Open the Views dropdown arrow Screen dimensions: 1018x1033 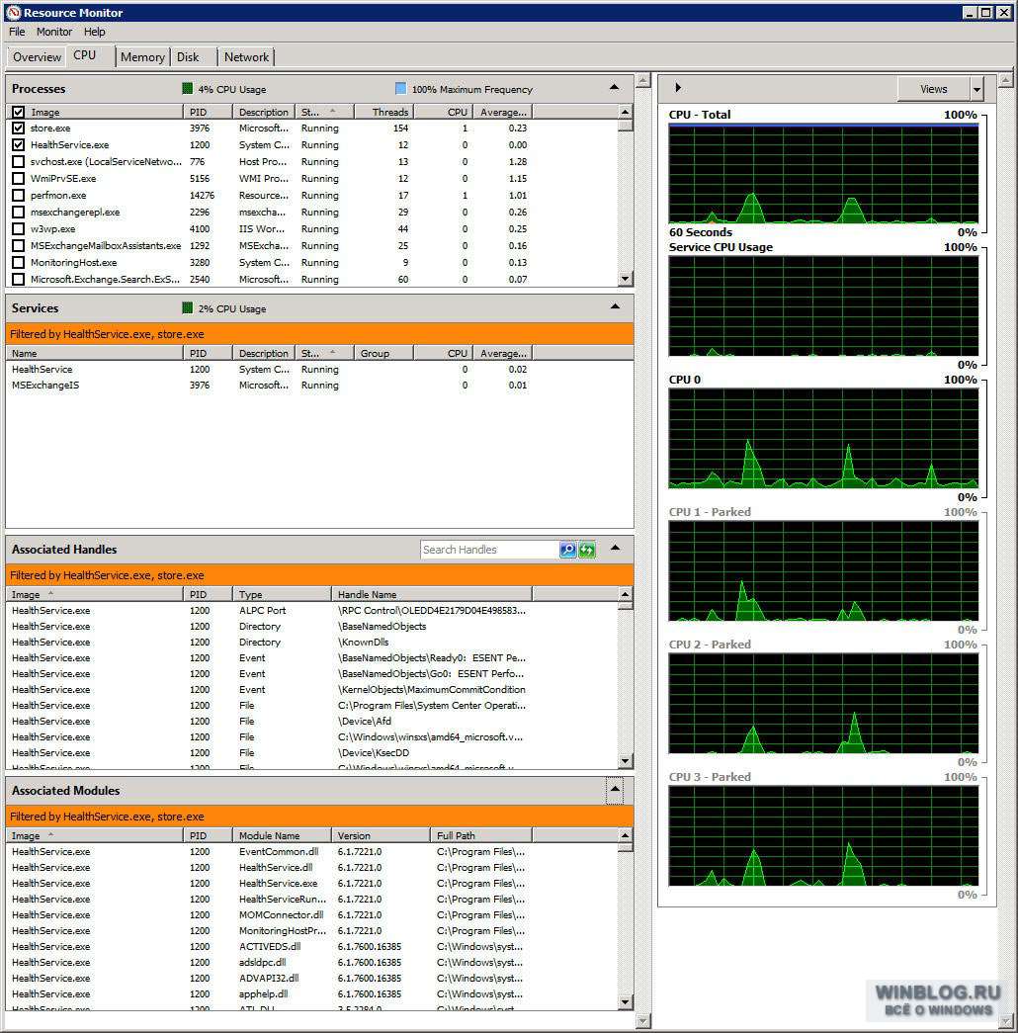coord(976,89)
